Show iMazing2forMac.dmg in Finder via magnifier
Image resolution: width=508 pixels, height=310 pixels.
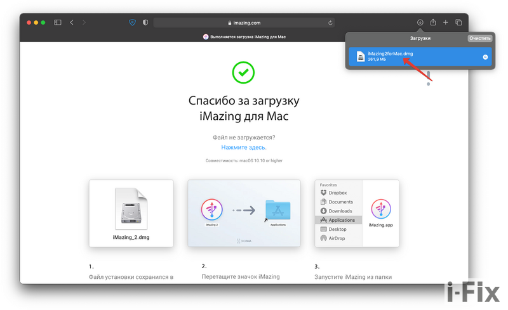[485, 57]
